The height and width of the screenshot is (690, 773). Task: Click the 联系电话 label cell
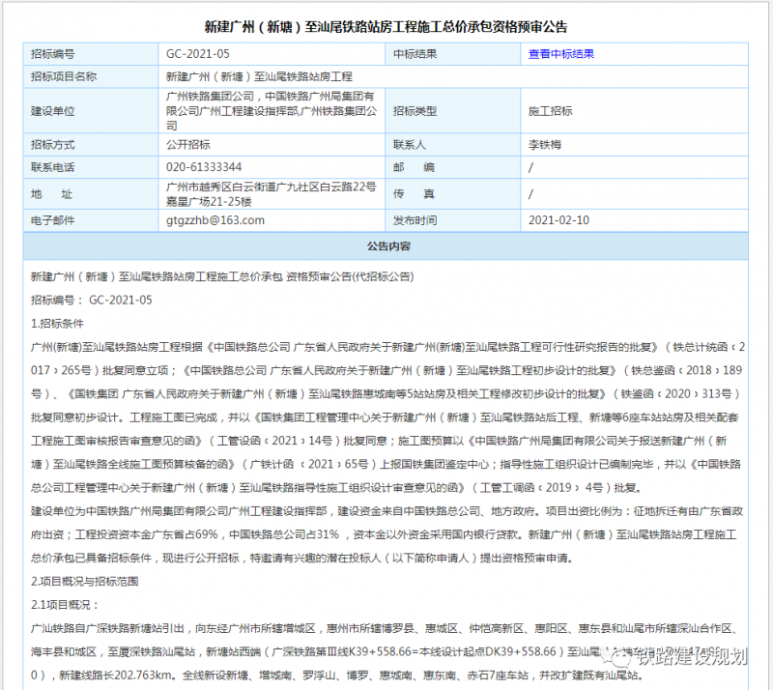[91, 167]
